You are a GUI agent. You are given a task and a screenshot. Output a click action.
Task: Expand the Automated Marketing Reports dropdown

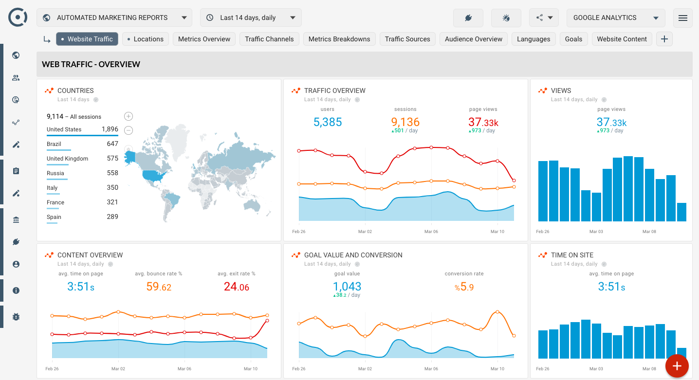click(x=114, y=18)
